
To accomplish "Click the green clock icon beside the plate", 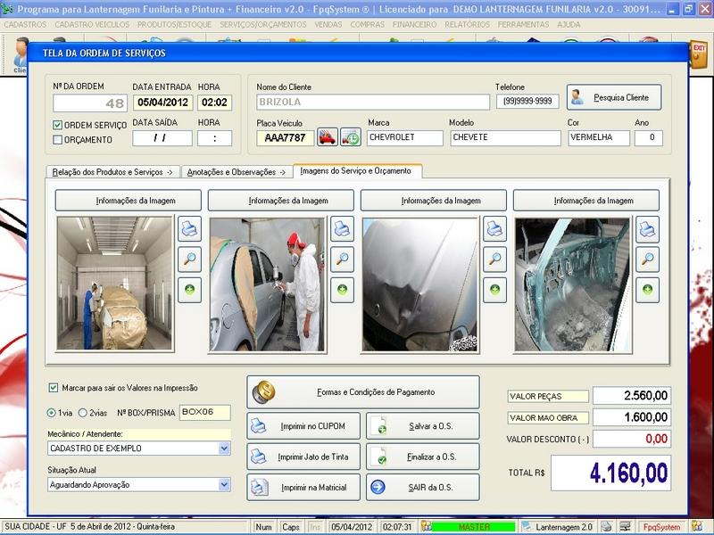I will coord(351,137).
